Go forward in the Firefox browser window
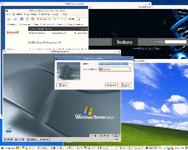This screenshot has width=188, height=150. (15, 19)
